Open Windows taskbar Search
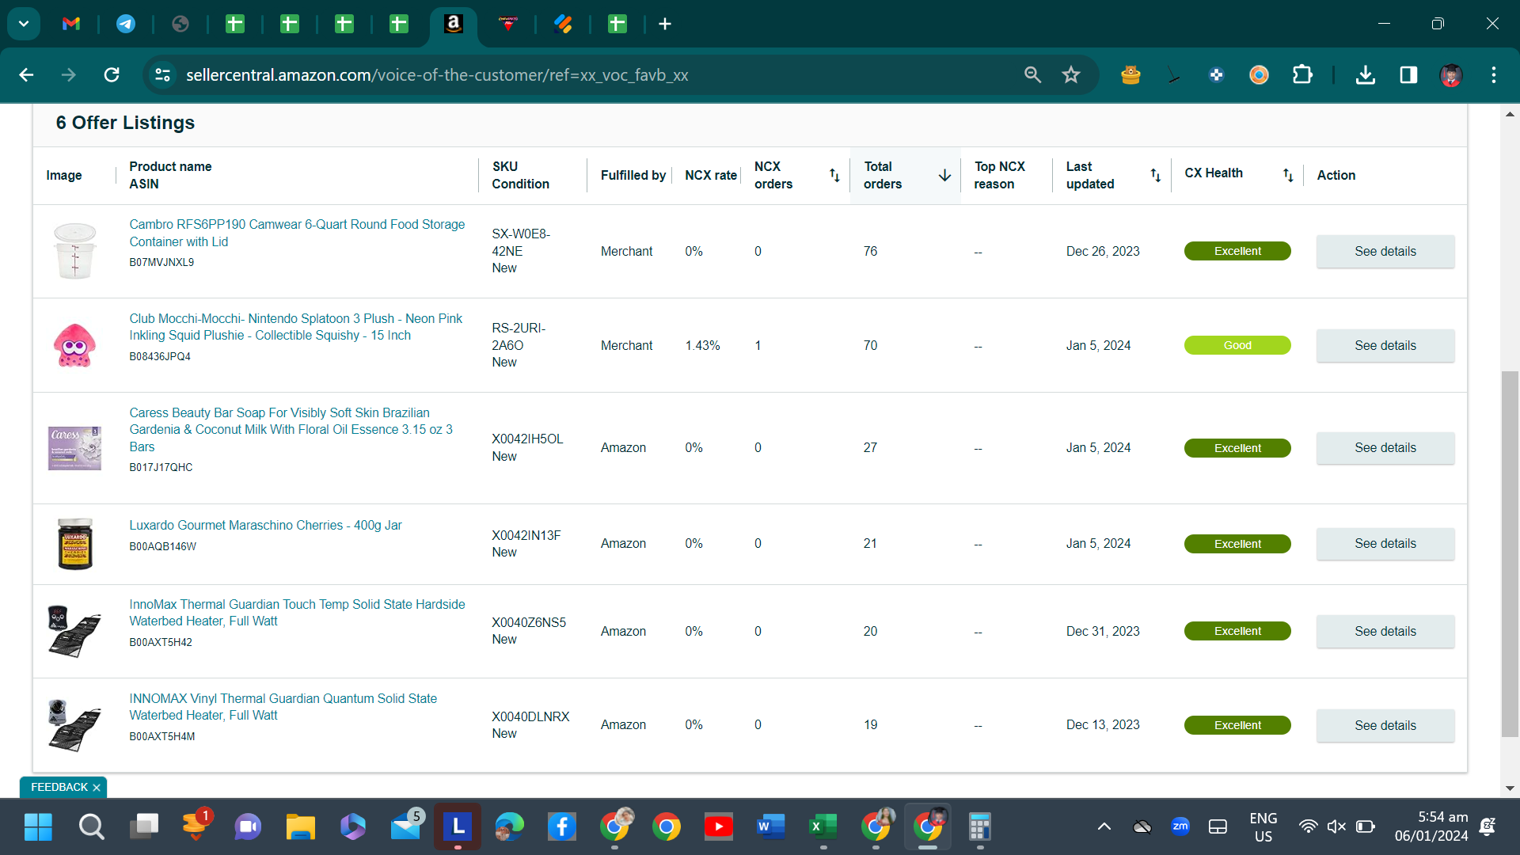The width and height of the screenshot is (1520, 855). coord(91,826)
